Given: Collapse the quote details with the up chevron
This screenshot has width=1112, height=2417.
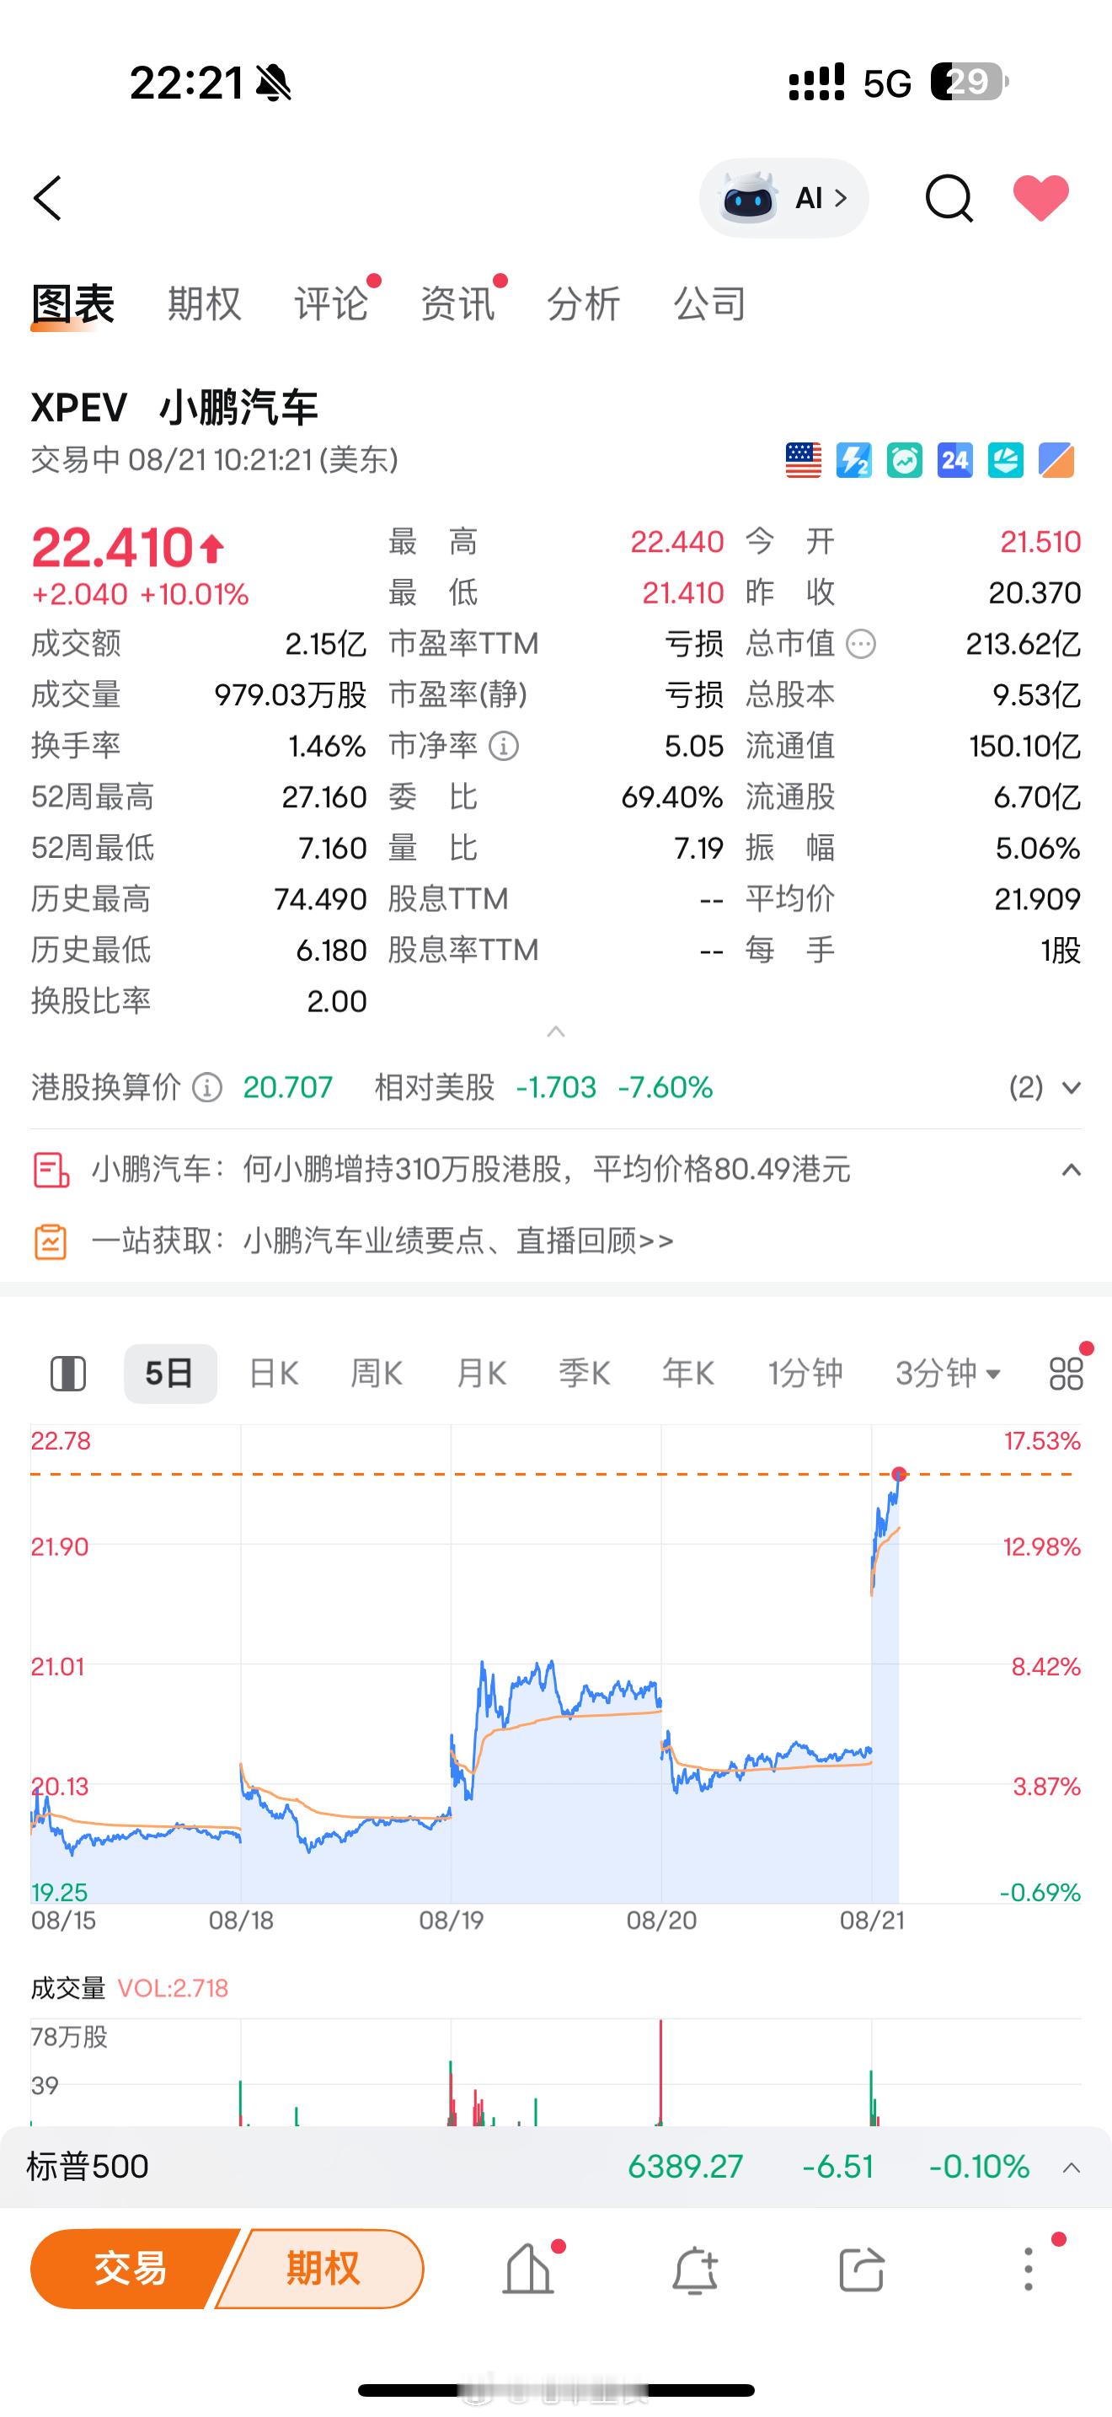Looking at the screenshot, I should [x=556, y=1032].
